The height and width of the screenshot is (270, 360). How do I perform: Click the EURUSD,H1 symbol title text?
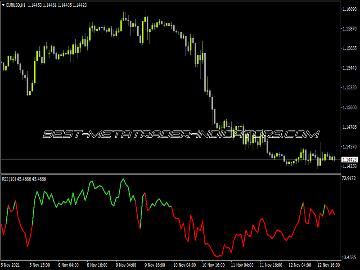pos(16,5)
